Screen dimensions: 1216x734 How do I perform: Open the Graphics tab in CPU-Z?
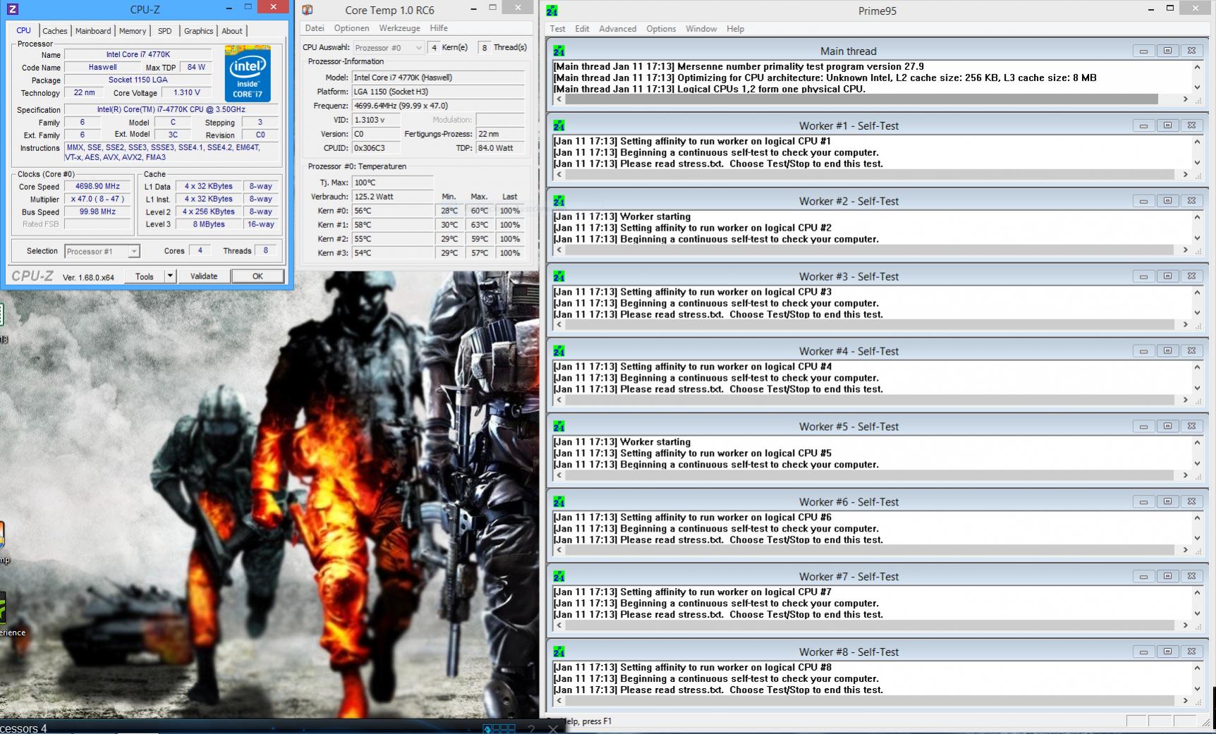pos(198,31)
